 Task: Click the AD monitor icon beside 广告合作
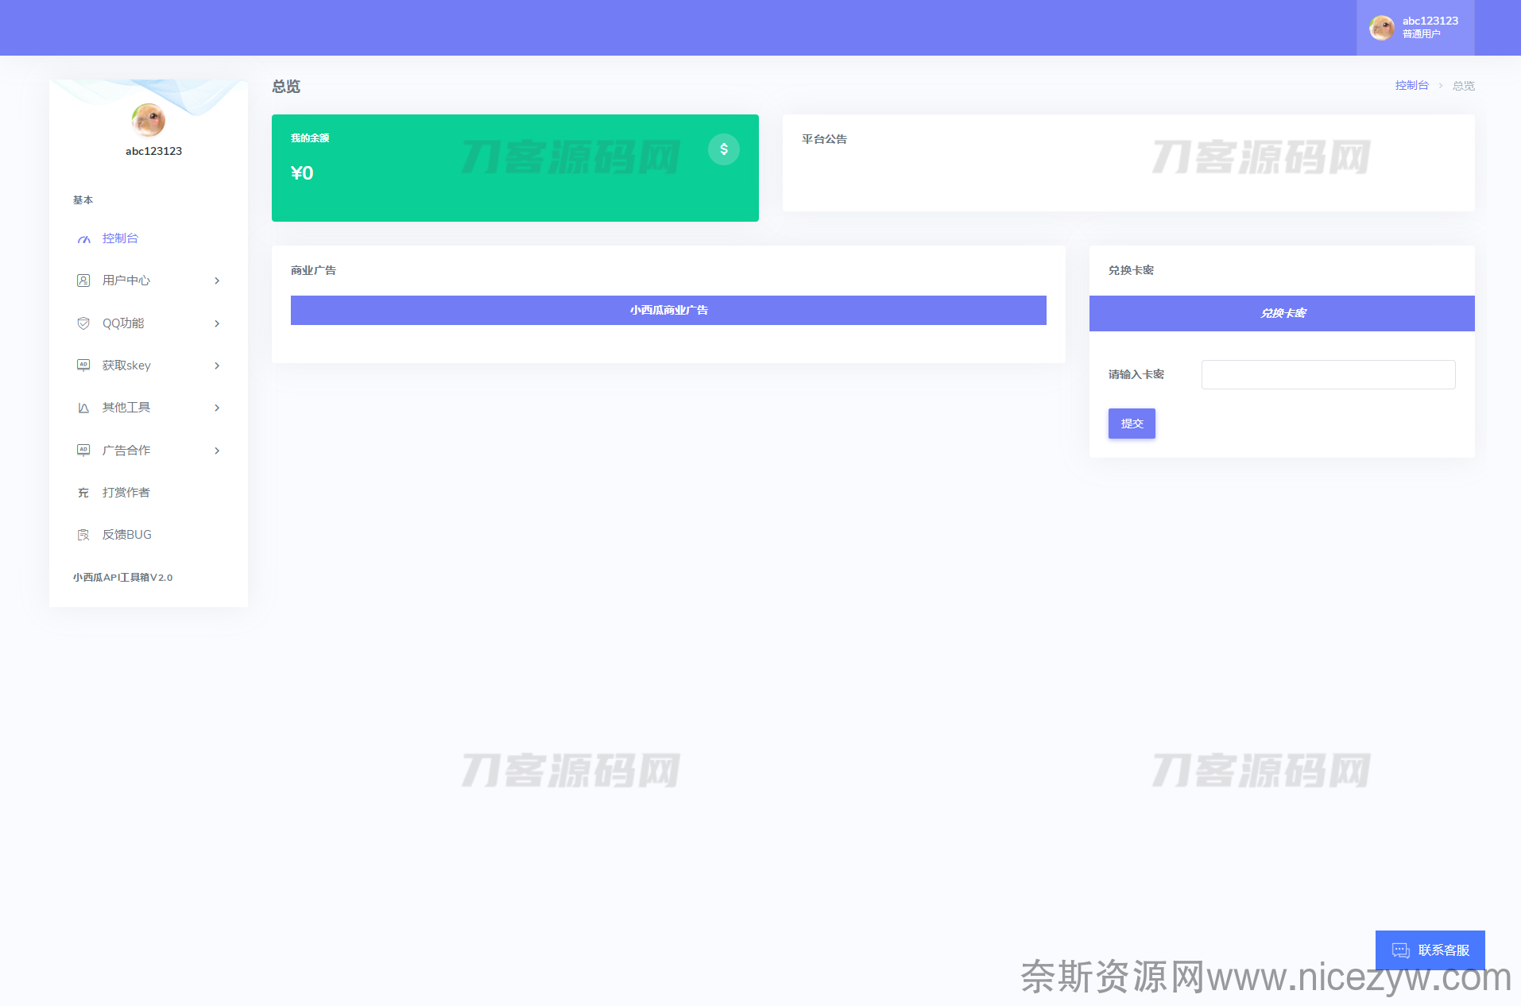83,451
